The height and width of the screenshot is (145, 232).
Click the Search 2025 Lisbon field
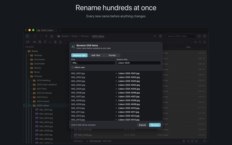coord(180,36)
